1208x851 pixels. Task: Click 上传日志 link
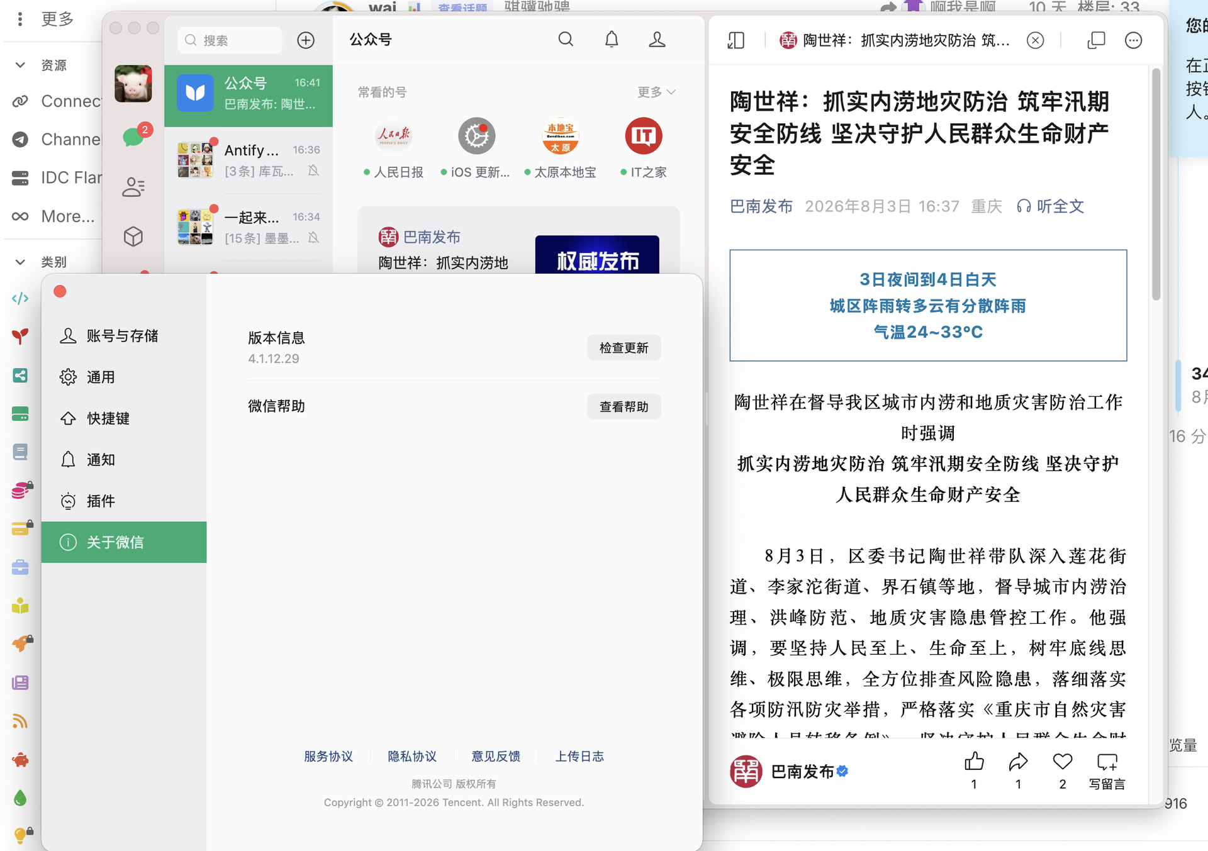(x=579, y=756)
